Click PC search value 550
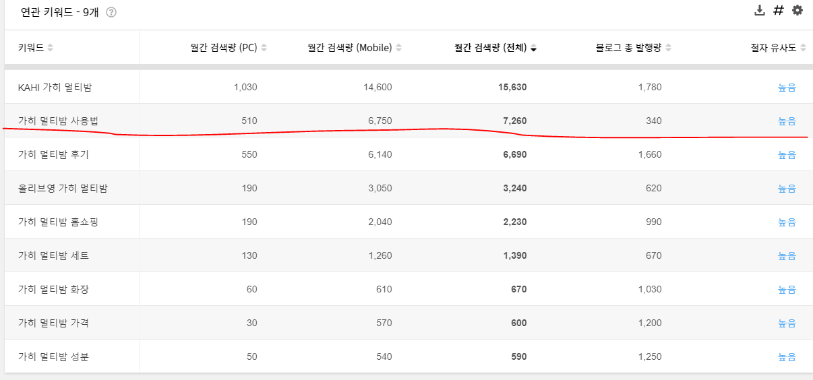813x380 pixels. (249, 154)
